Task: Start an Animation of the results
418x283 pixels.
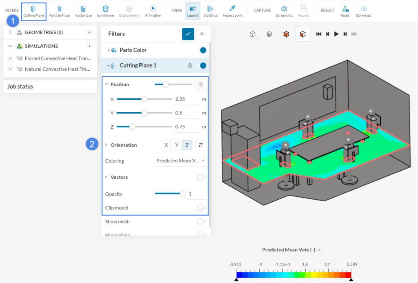Action: tap(153, 10)
